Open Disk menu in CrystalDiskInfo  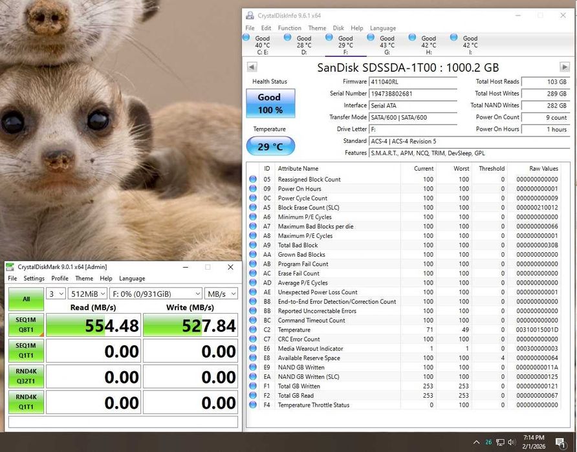(338, 28)
